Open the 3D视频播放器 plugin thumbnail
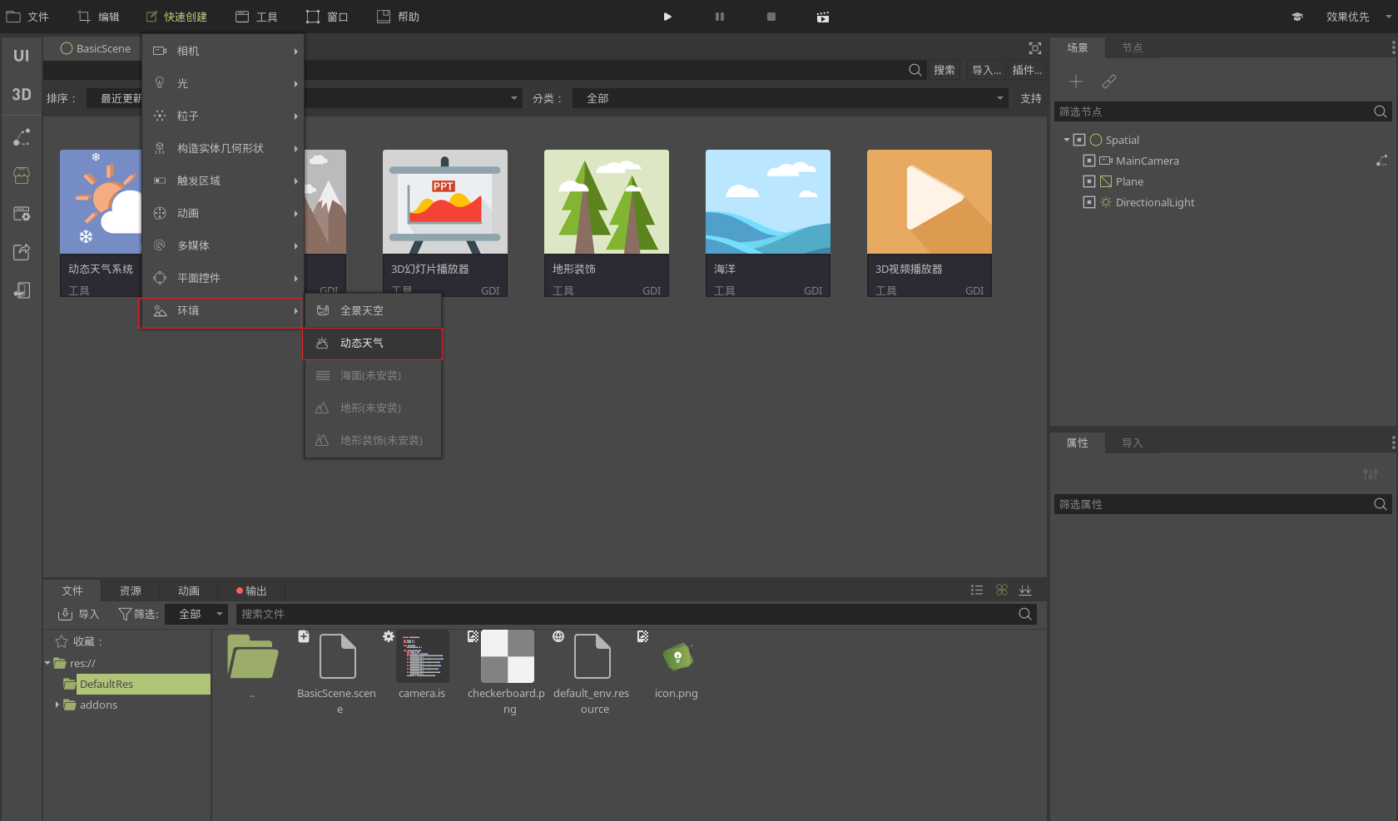1398x821 pixels. [929, 202]
